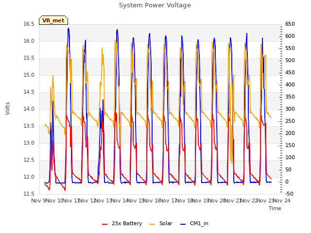Click the 650 right axis tick label
Screen dimensions: 311x233
tap(290, 24)
